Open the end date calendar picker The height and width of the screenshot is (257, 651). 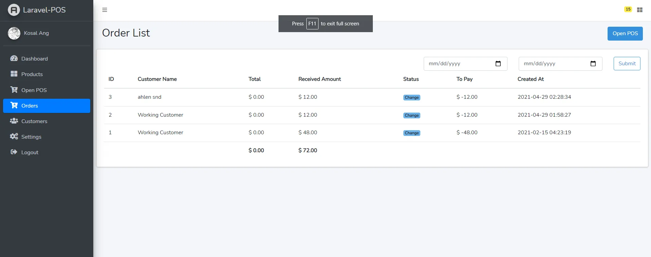pyautogui.click(x=593, y=64)
